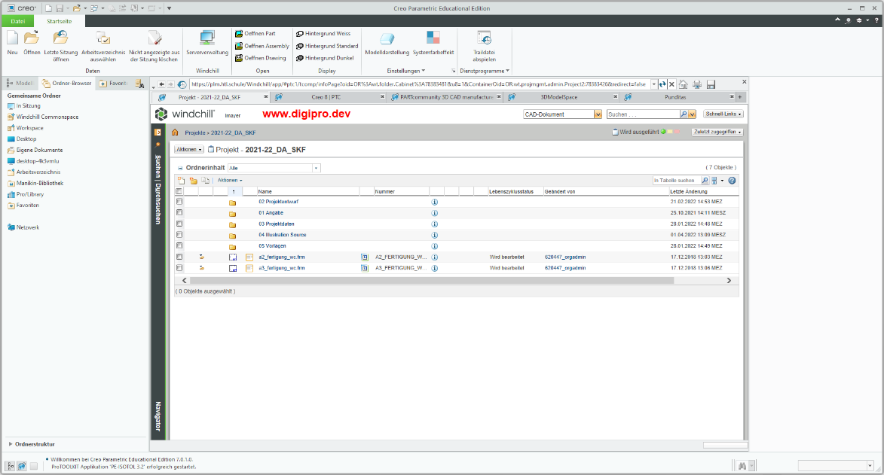Check the box for 04 Illustration Source row
Screen dimensions: 884x475
click(179, 234)
